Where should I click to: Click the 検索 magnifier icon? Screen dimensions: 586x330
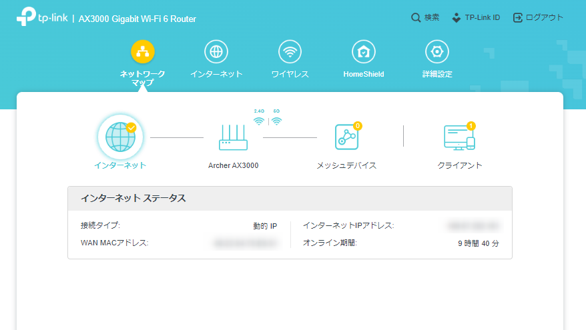coord(416,17)
